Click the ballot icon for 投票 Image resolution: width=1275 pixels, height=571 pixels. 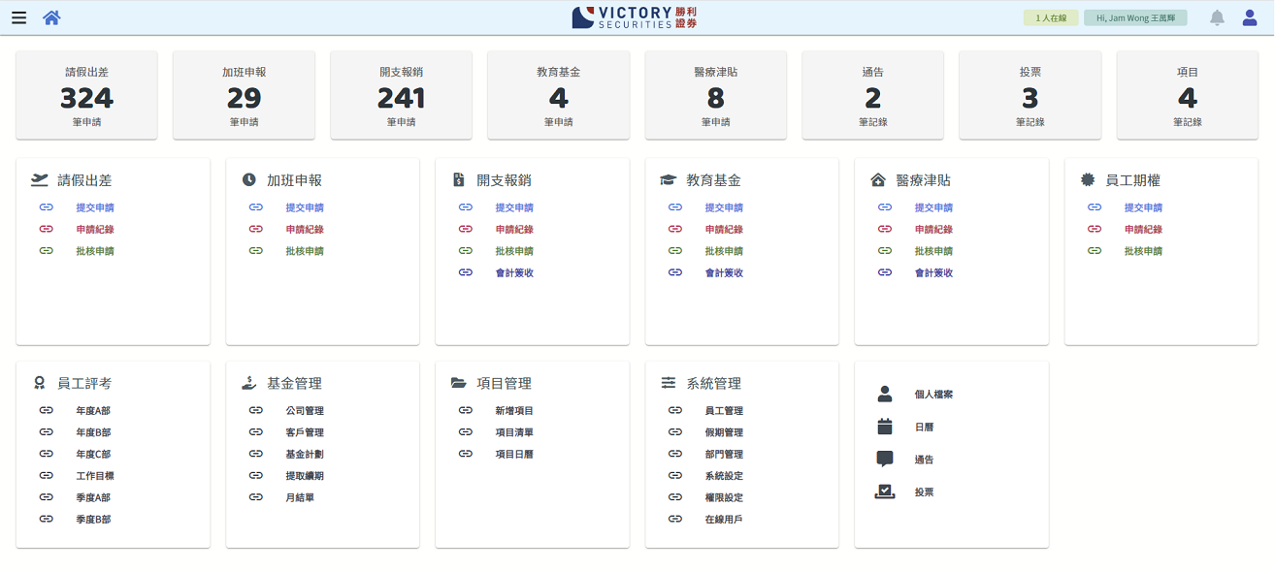click(884, 492)
